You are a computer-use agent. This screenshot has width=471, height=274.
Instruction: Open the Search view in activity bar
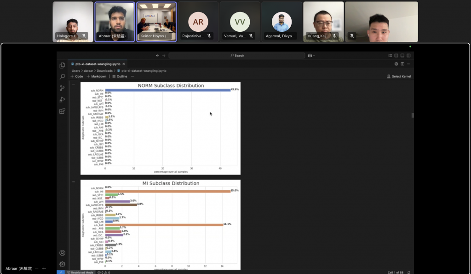tap(62, 76)
